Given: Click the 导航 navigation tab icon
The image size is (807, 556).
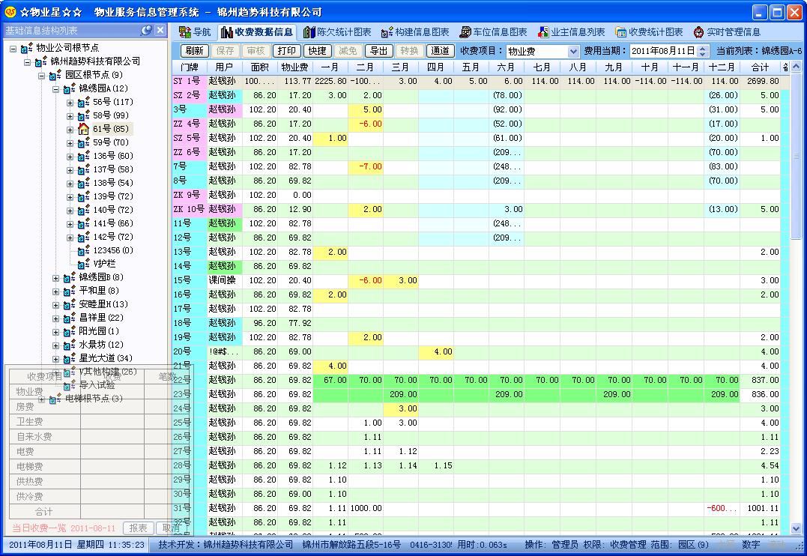Looking at the screenshot, I should point(184,32).
